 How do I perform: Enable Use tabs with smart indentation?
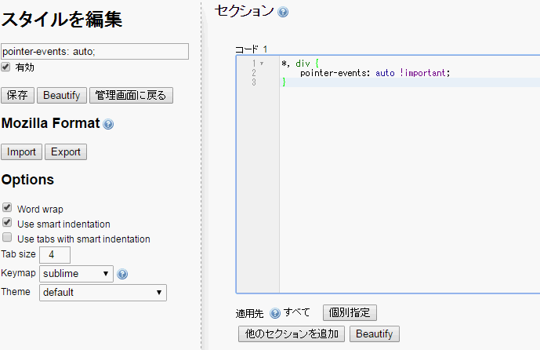click(x=7, y=238)
